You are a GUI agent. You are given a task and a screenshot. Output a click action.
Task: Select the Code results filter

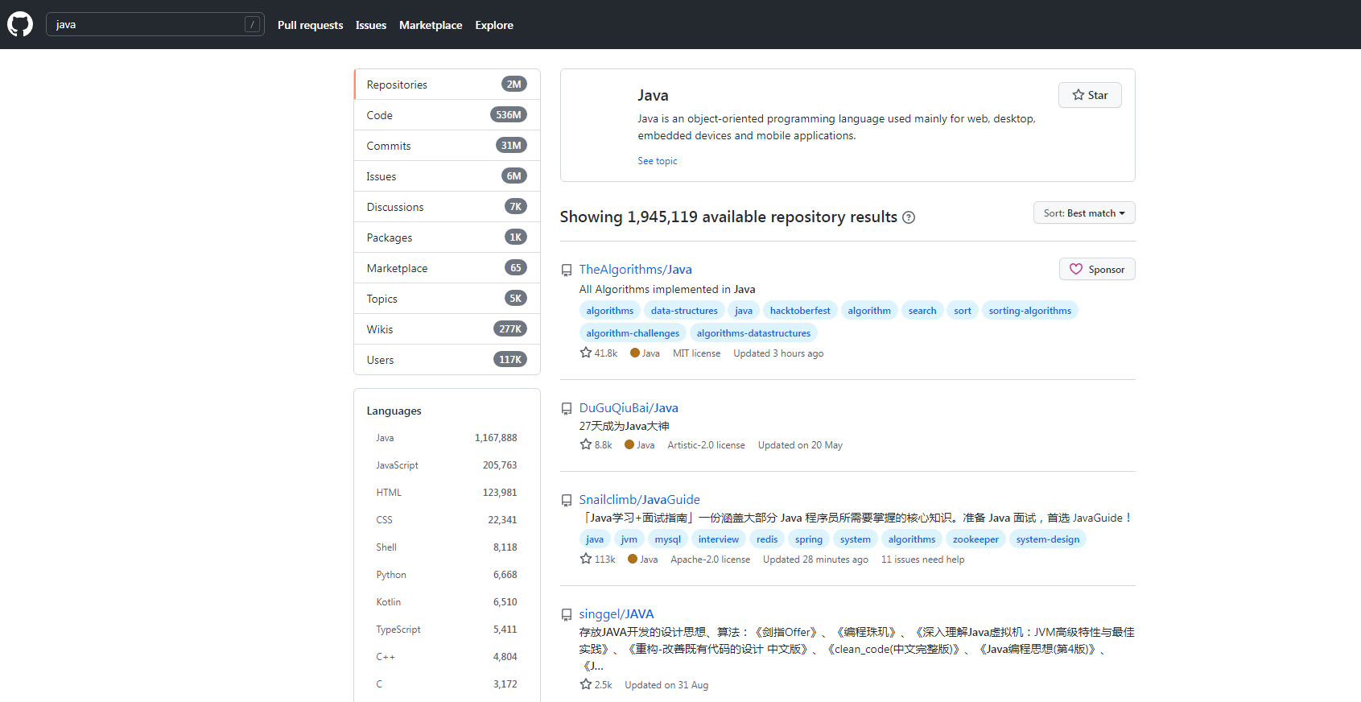447,115
